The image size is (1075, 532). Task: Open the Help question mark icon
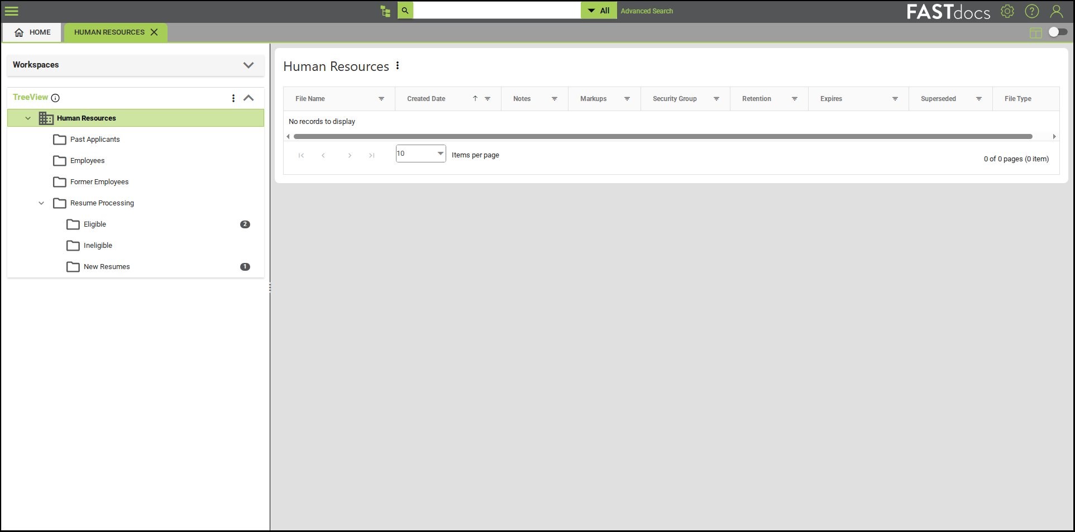tap(1031, 11)
